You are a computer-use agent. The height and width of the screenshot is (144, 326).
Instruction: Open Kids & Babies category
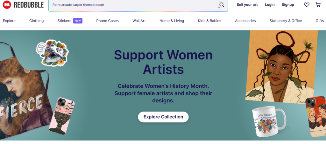coord(209,21)
